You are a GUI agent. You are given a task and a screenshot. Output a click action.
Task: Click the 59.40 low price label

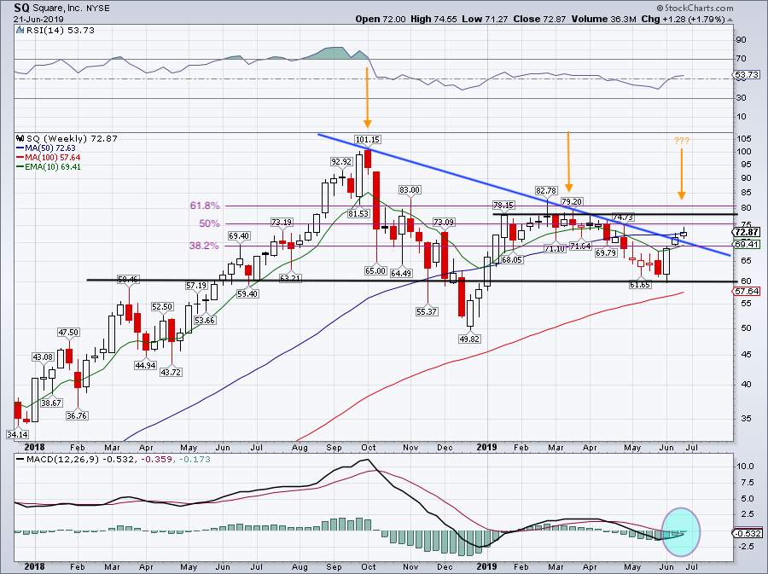[x=247, y=294]
